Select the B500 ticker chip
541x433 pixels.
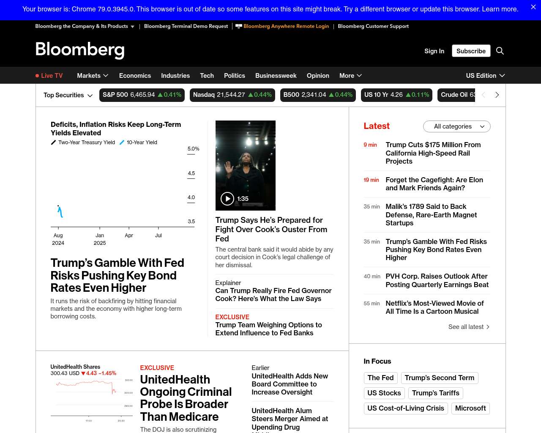(x=318, y=95)
